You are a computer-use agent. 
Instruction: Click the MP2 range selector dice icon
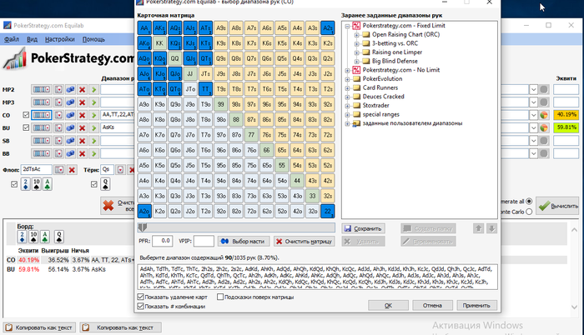[x=70, y=90]
